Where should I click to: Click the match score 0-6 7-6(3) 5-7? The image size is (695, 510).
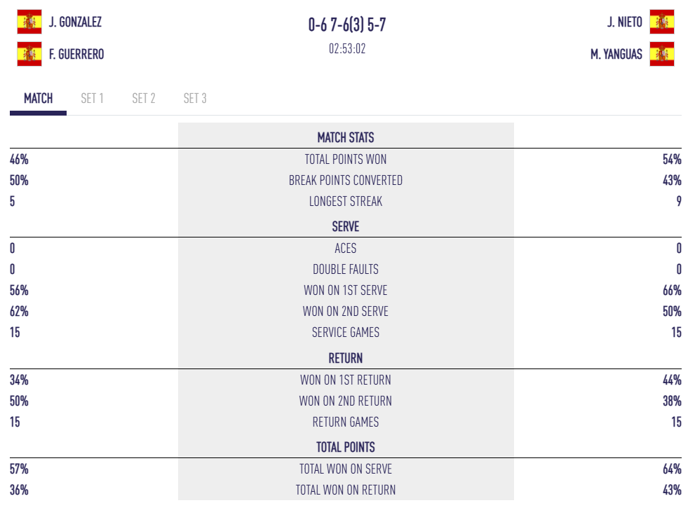tap(346, 25)
